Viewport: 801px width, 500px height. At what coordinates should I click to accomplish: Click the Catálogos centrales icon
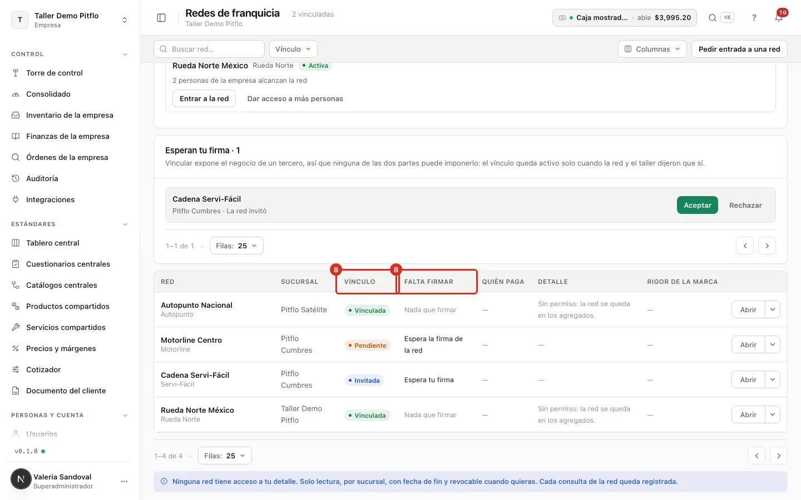click(16, 285)
